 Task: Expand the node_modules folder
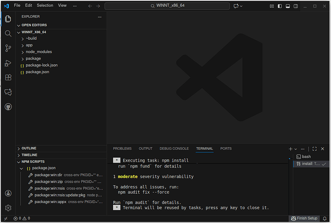click(x=39, y=52)
